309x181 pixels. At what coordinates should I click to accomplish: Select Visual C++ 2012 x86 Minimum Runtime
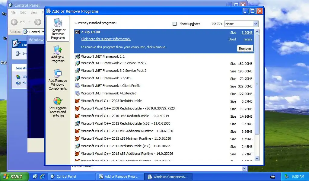point(164,139)
